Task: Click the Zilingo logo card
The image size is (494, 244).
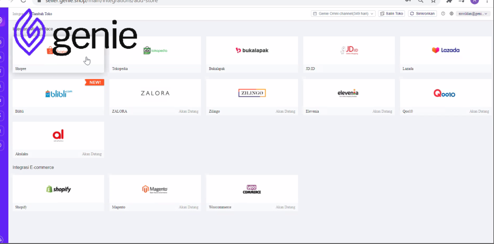Action: (x=252, y=97)
